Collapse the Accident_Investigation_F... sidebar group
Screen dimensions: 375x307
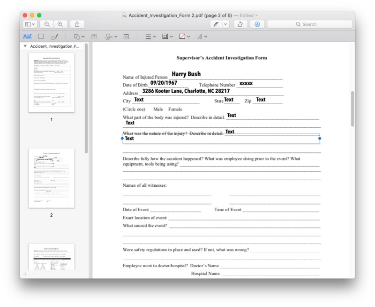point(25,46)
